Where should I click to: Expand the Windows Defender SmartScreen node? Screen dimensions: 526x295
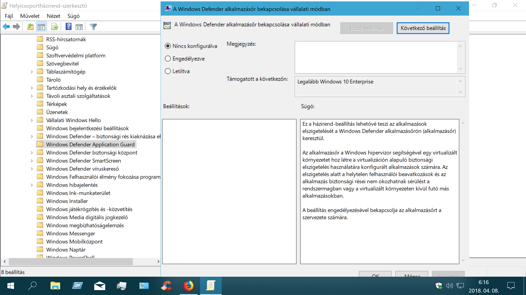pos(32,161)
